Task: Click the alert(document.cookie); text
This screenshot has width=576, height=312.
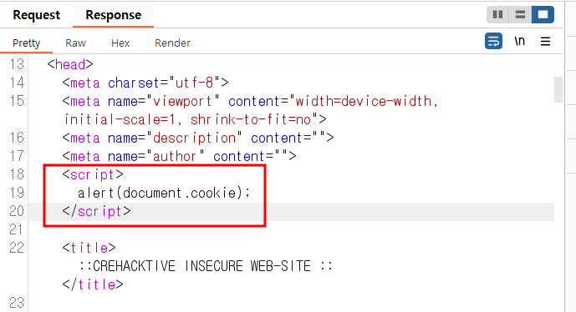Action: coord(164,193)
